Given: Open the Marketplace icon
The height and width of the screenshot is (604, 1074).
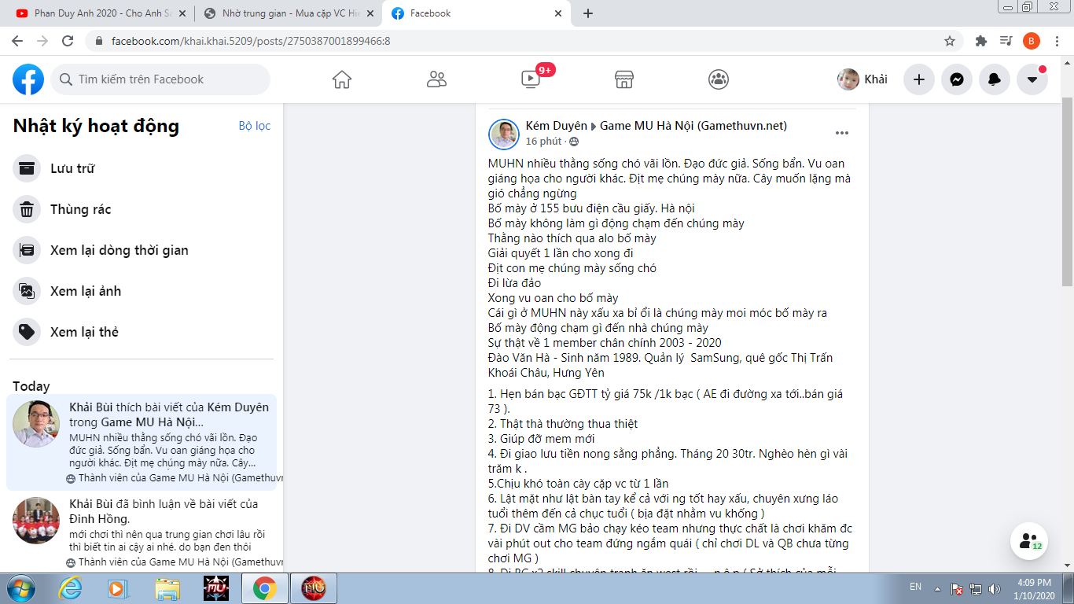Looking at the screenshot, I should (x=623, y=79).
